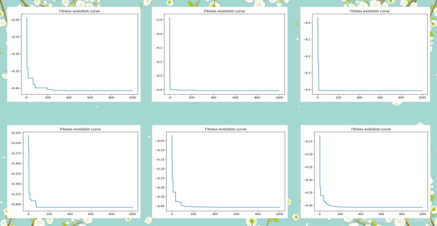
Task: Click the -6.225 y-axis tick label
Action: coord(15,133)
